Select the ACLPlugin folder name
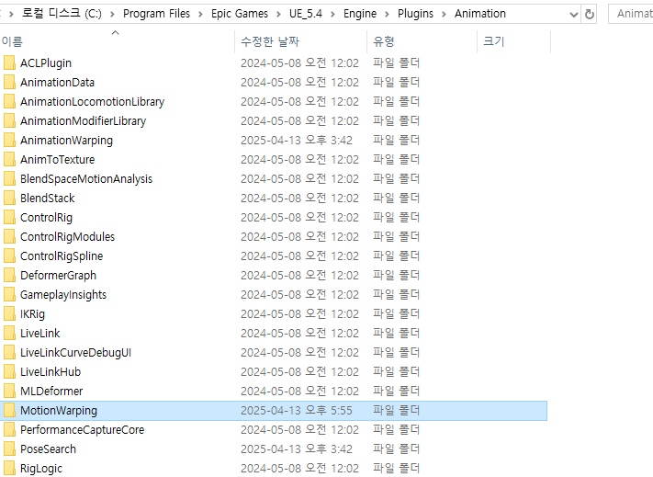 [46, 62]
